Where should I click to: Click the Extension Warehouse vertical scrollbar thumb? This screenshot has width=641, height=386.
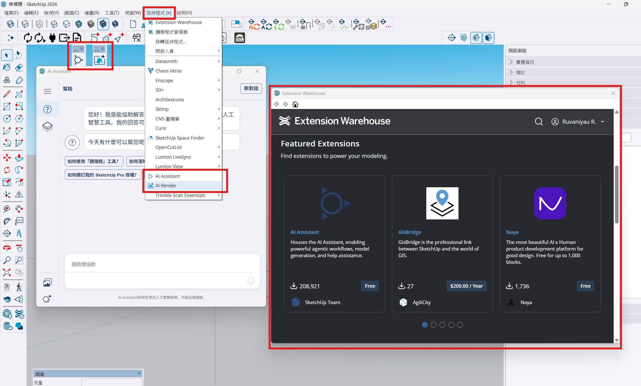tap(616, 194)
